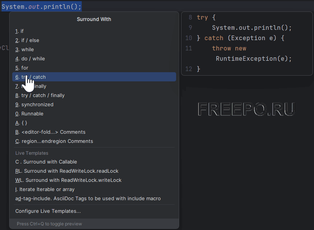Select 'Surround with Callable' live template

[46, 162]
